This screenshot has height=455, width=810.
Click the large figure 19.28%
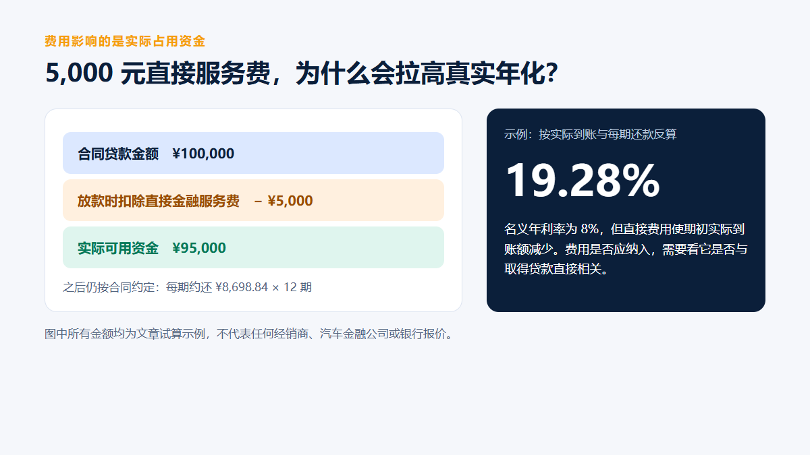tap(582, 180)
